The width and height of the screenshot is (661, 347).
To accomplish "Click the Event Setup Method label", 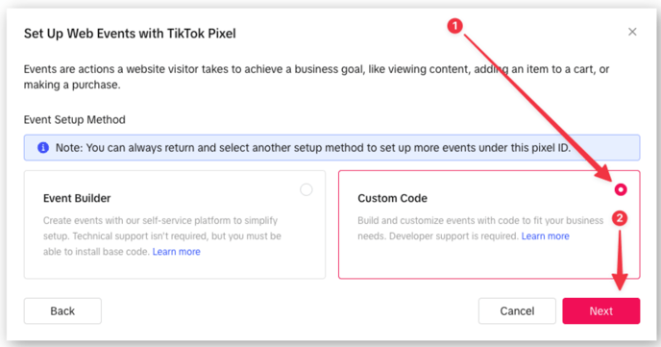I will tap(75, 120).
